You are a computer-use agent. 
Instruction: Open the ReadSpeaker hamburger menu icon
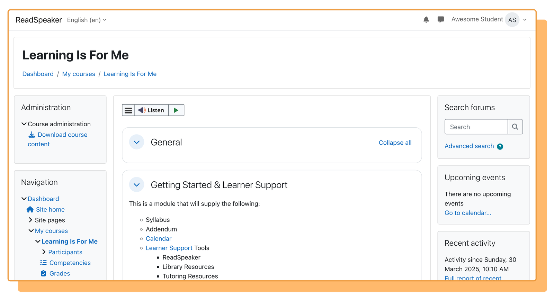click(128, 110)
